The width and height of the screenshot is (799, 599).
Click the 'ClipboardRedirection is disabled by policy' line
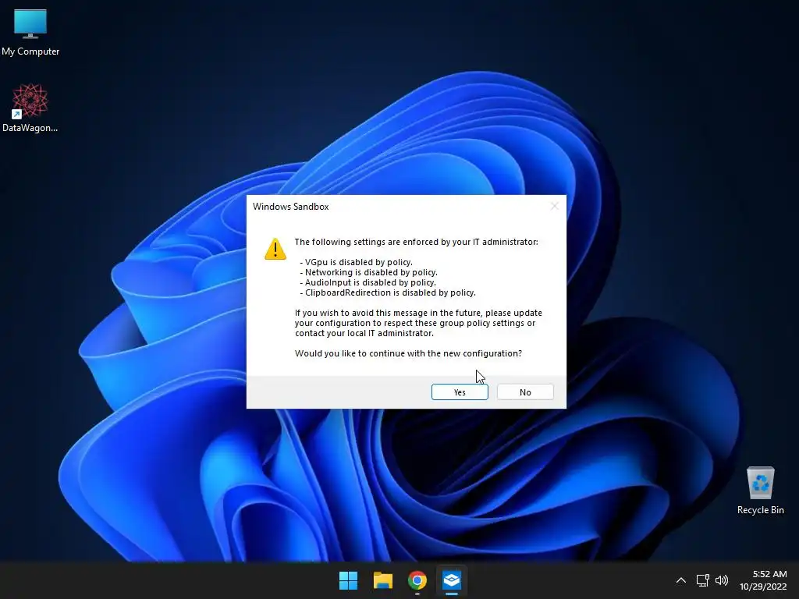(388, 292)
